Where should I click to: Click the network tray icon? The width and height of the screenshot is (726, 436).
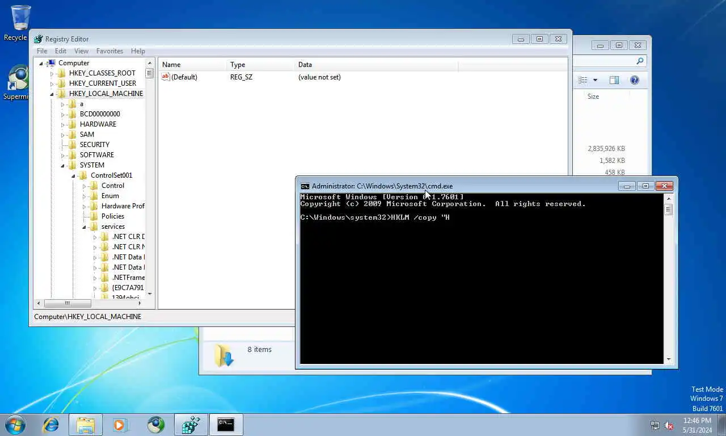coord(655,425)
